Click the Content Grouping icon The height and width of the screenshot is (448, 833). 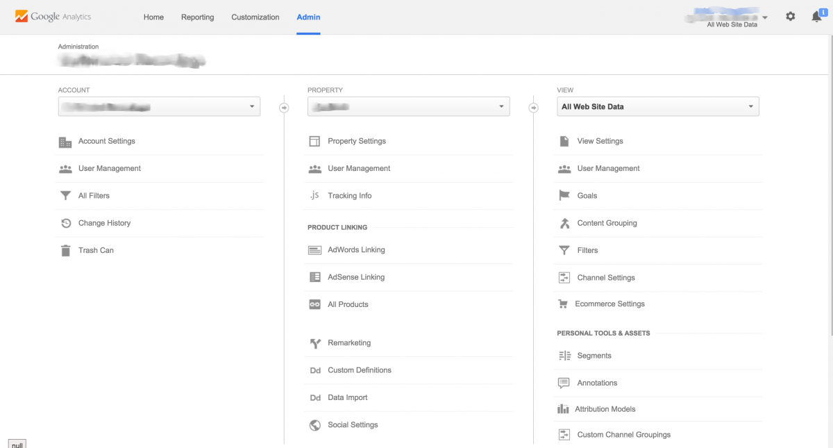pyautogui.click(x=564, y=223)
